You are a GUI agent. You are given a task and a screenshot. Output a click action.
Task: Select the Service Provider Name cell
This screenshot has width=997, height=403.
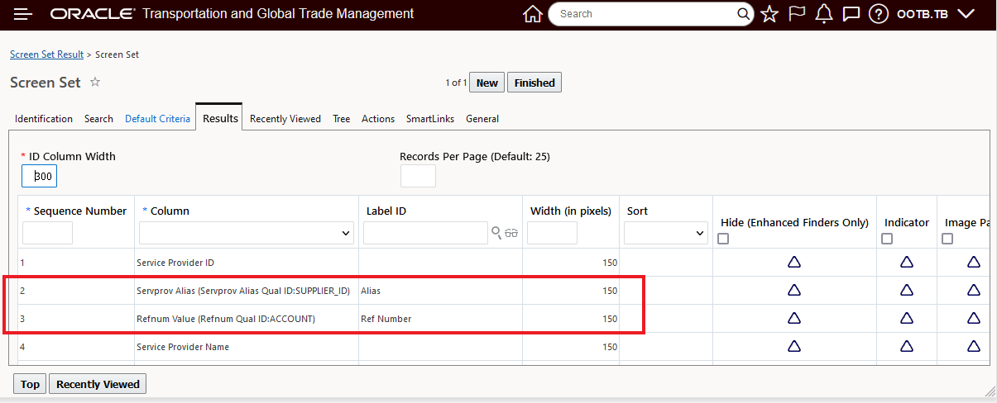(x=247, y=347)
